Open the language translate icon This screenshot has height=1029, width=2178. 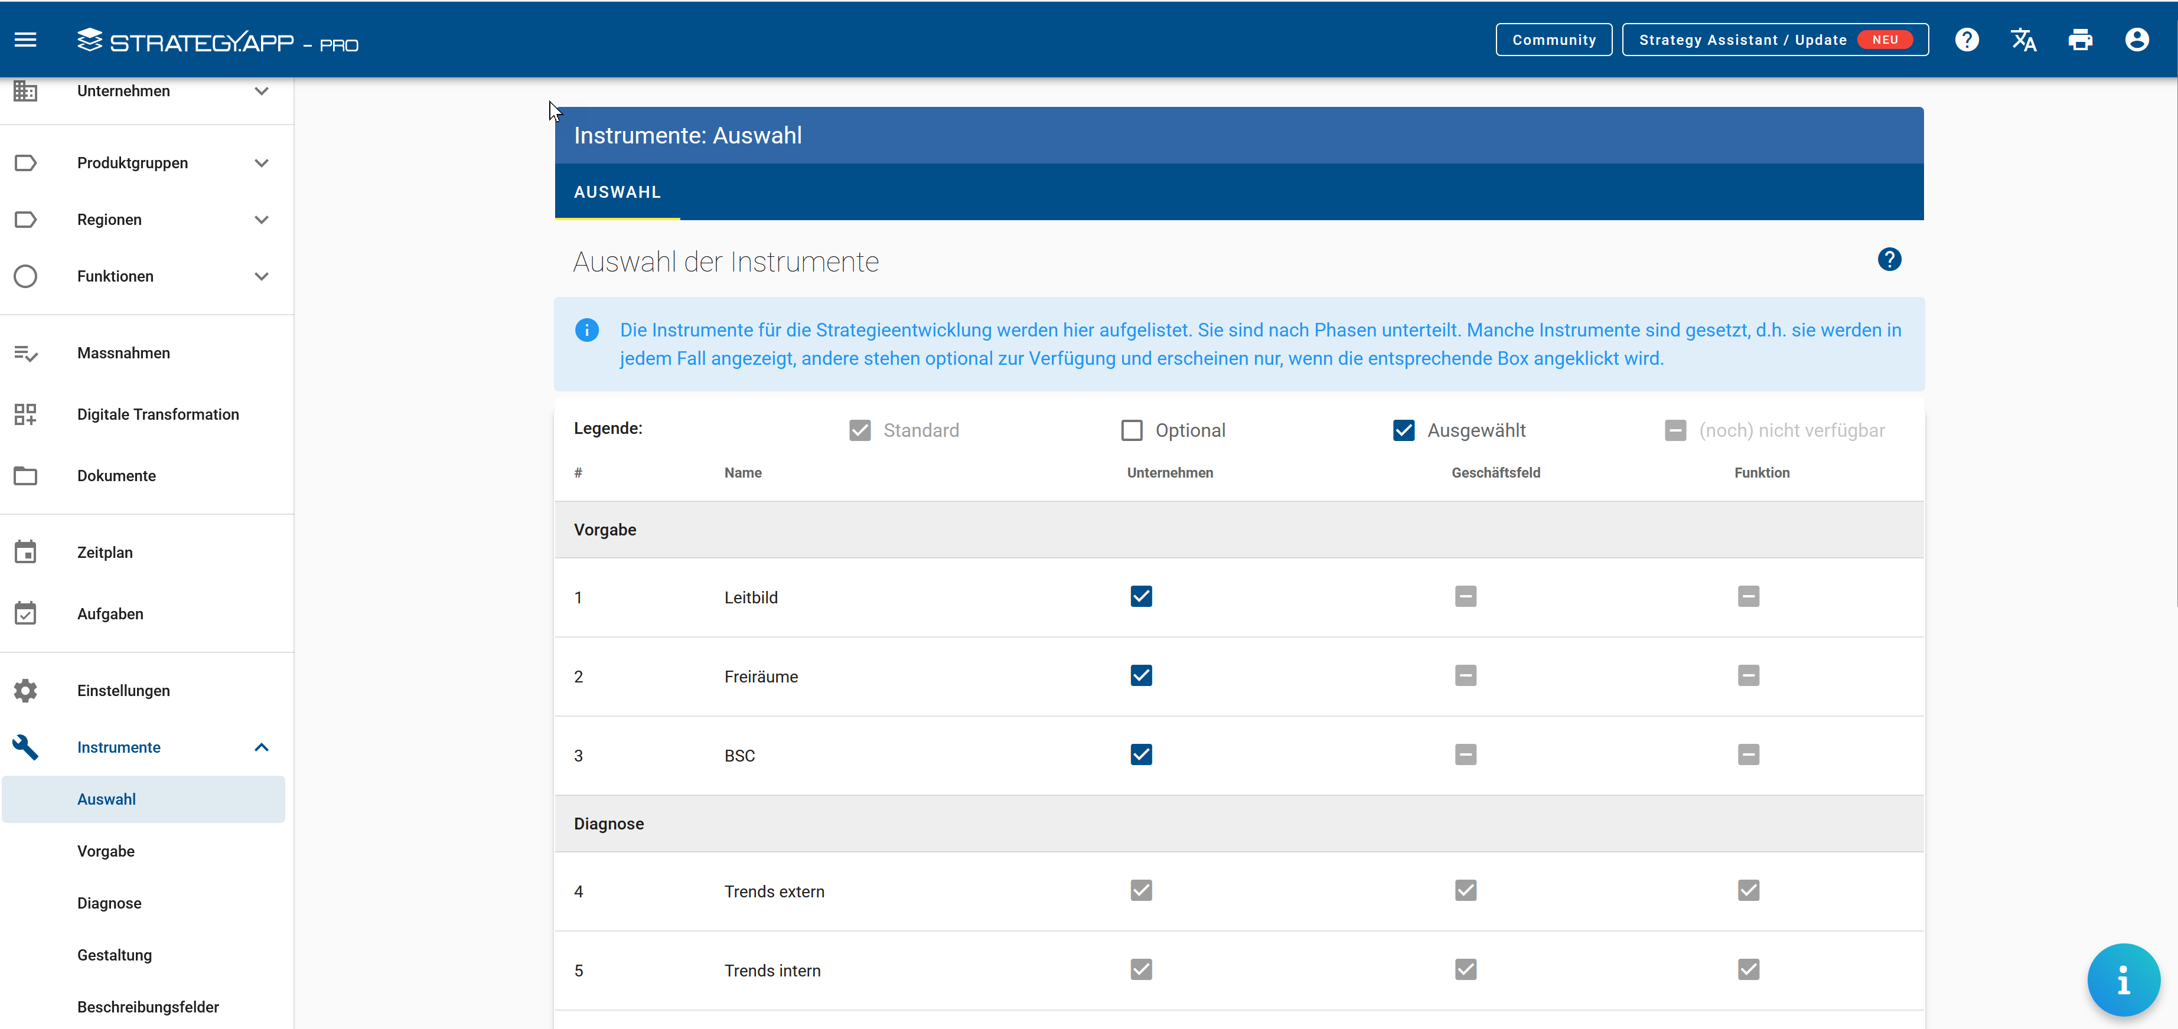pyautogui.click(x=2023, y=40)
